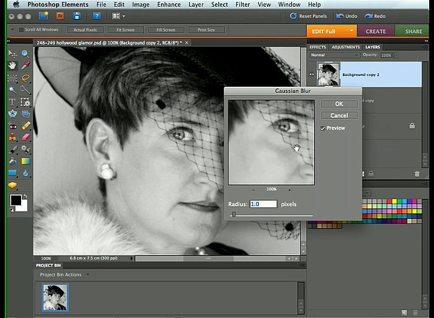Select the Hand tool in toolbox

pos(13,66)
